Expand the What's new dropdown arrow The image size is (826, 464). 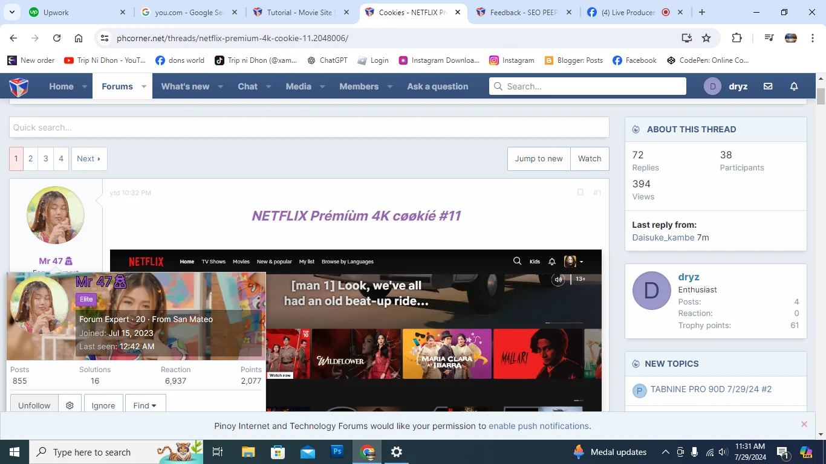point(221,86)
